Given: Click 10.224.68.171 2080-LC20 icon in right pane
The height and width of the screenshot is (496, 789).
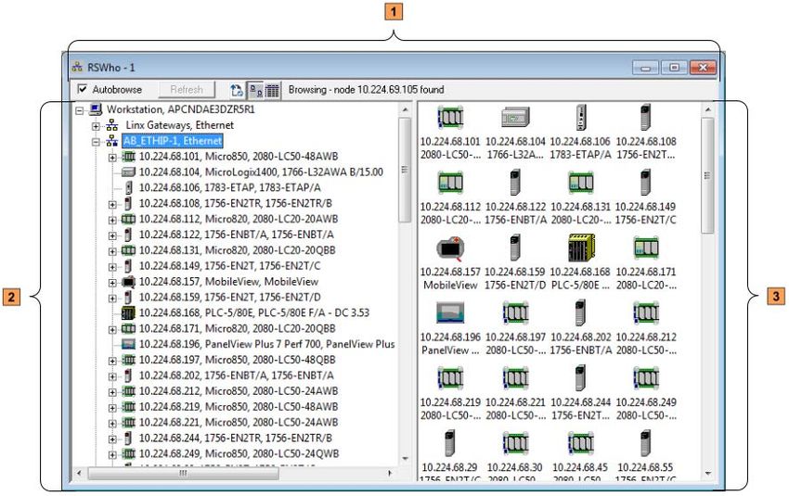Looking at the screenshot, I should click(x=646, y=248).
